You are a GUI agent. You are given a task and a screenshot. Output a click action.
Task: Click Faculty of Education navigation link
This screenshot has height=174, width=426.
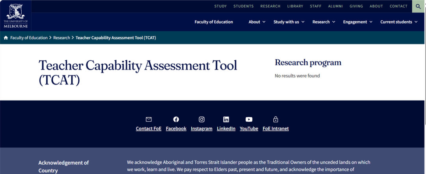pos(214,22)
